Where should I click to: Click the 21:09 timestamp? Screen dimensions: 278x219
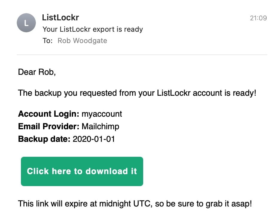tap(258, 18)
